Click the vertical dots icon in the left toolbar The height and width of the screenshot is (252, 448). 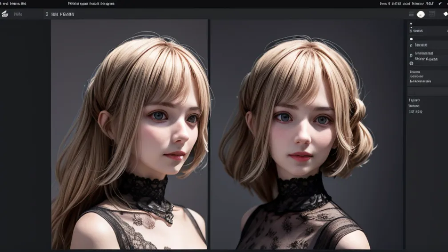47,14
